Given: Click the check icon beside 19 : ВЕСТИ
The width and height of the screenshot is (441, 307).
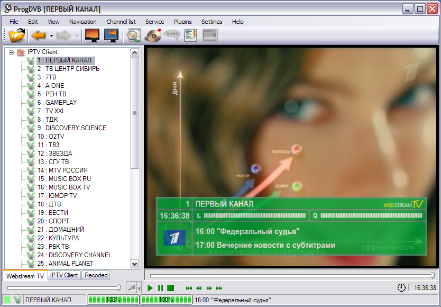Looking at the screenshot, I should tap(31, 213).
